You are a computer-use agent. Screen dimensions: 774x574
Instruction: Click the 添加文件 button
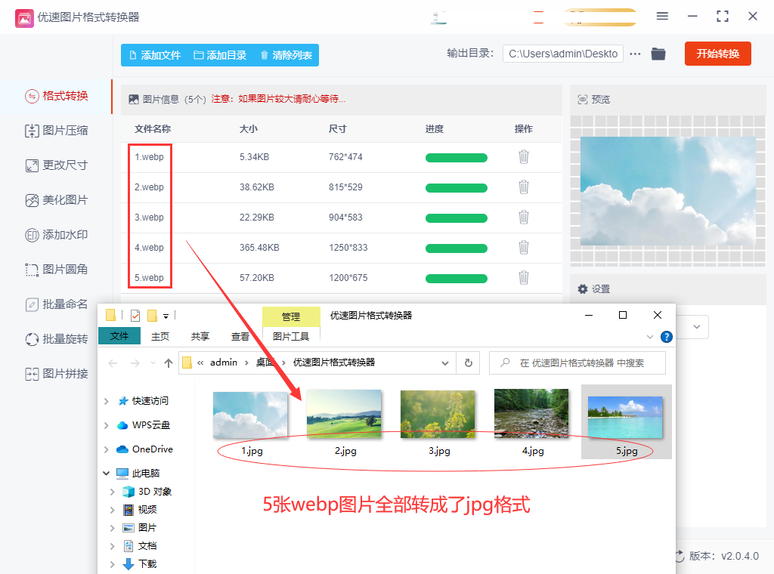coord(154,55)
